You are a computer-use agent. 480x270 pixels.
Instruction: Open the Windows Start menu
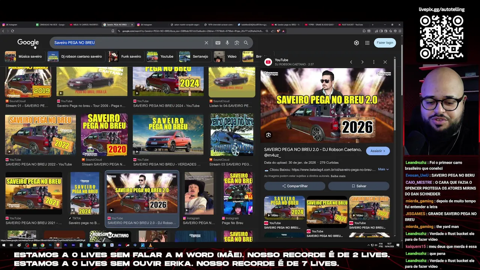coord(3,245)
